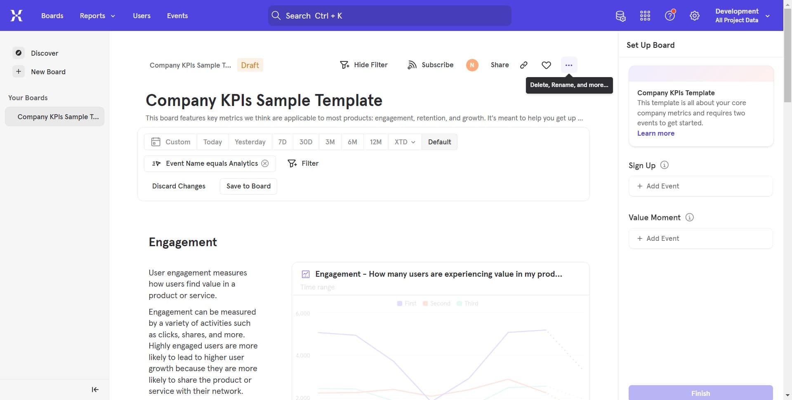Viewport: 792px width, 400px height.
Task: Open the help question mark icon
Action: coord(669,16)
